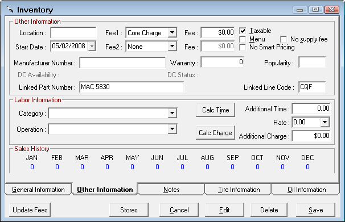The width and height of the screenshot is (345, 222).
Task: Select the Linked Line Code field CQF
Action: click(312, 87)
